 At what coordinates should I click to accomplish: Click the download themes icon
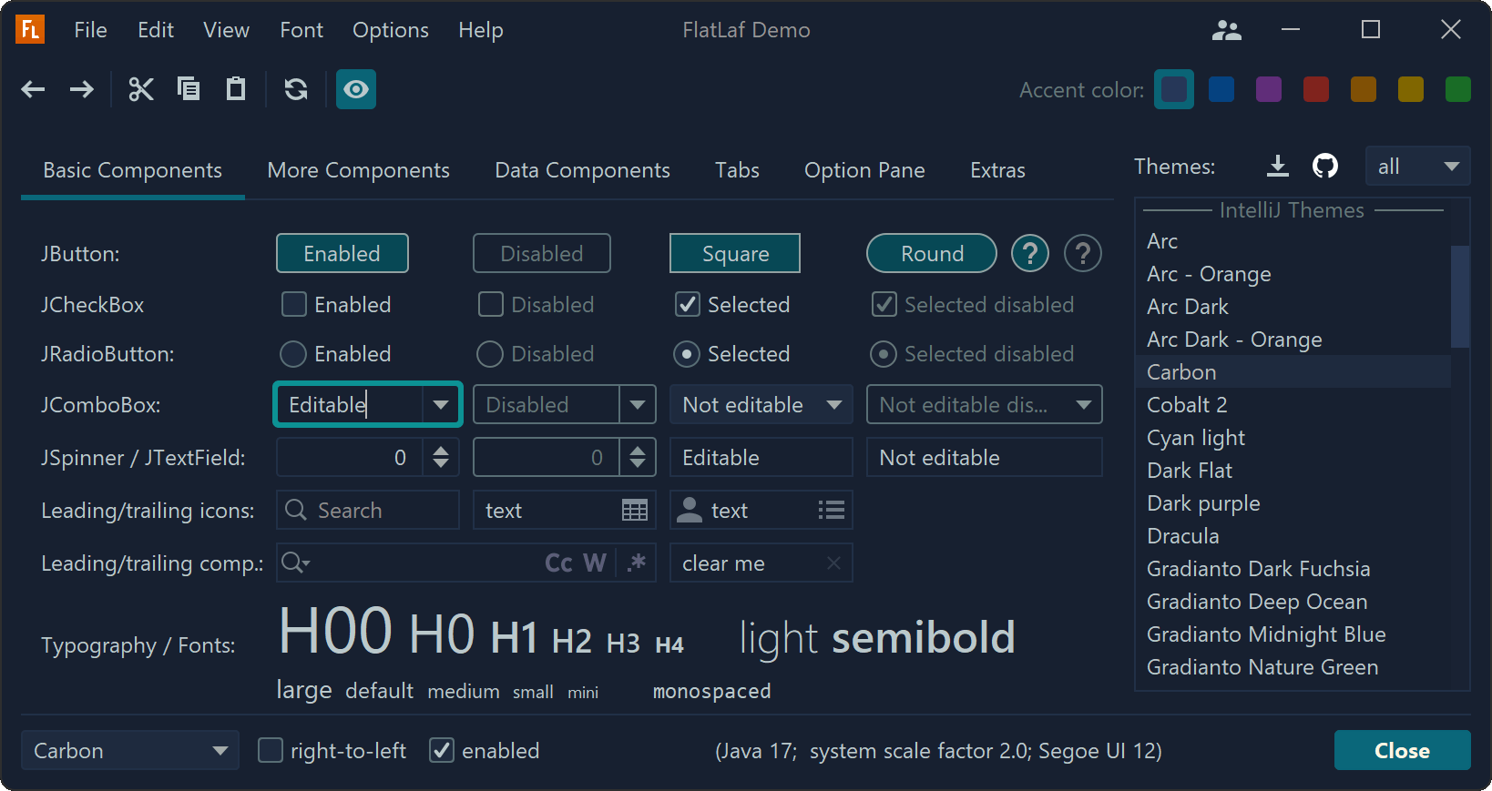click(x=1278, y=166)
